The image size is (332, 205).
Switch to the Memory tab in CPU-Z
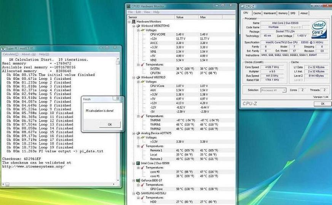283,13
